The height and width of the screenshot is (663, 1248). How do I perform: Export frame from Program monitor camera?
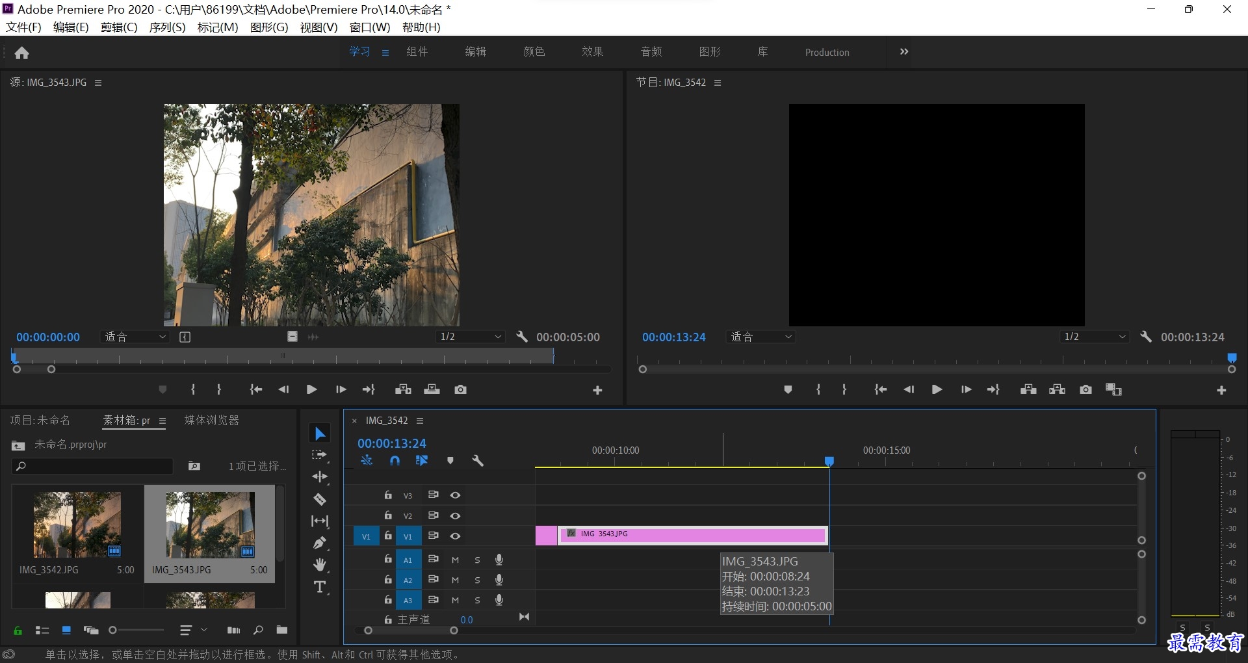[1085, 389]
